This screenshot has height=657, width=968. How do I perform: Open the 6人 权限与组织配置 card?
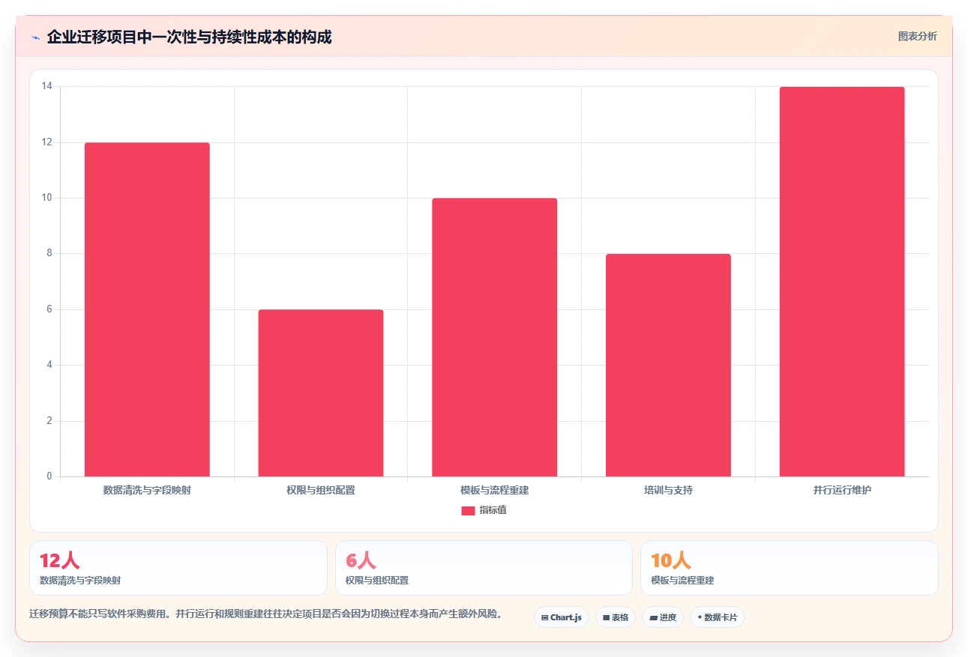point(484,568)
